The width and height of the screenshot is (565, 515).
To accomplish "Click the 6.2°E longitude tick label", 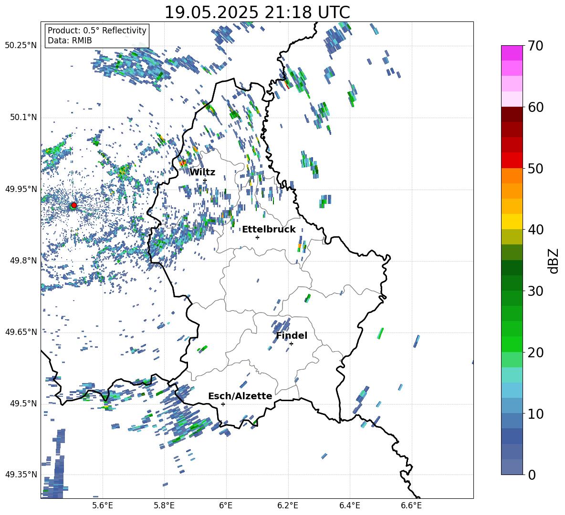I will coord(288,506).
